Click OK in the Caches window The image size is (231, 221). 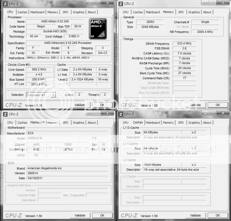pos(218,216)
